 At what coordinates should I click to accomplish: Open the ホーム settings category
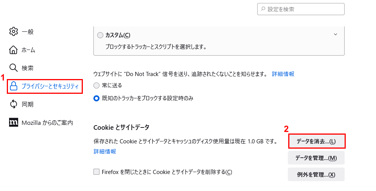coord(28,50)
